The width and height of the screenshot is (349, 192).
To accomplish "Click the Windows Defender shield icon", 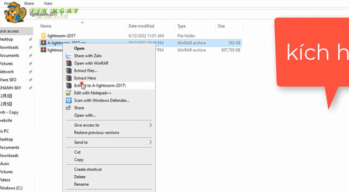I will pos(68,100).
